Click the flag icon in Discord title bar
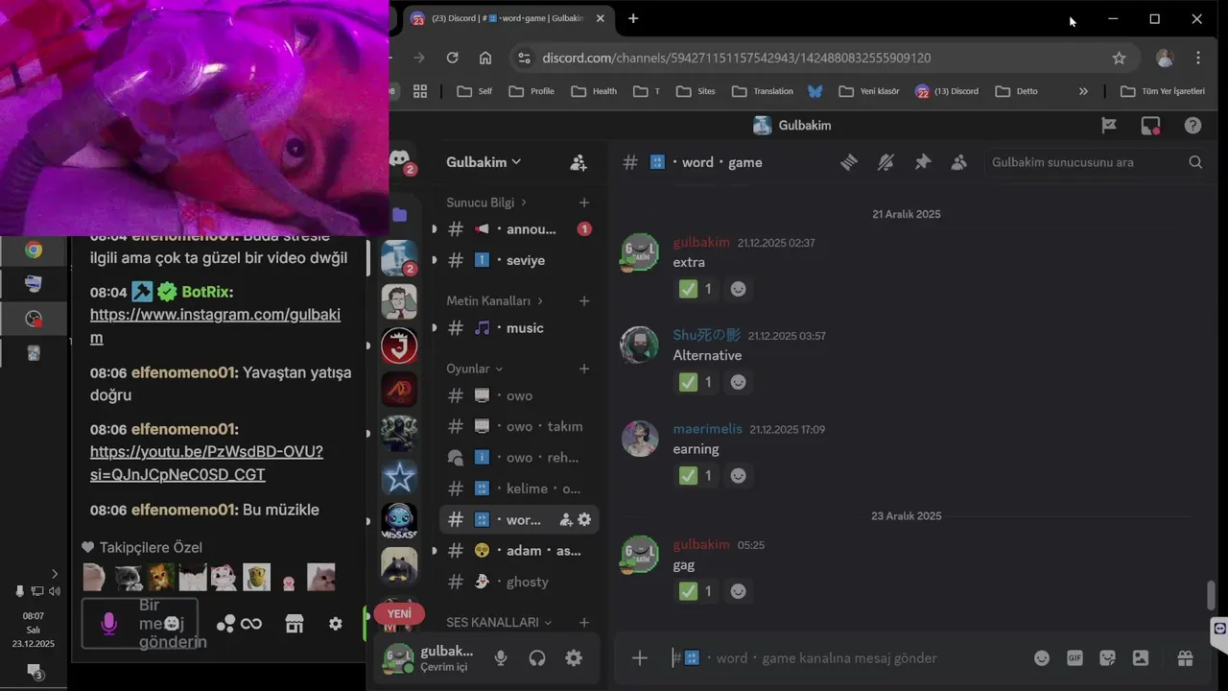Screen dimensions: 1228x691 [1109, 125]
